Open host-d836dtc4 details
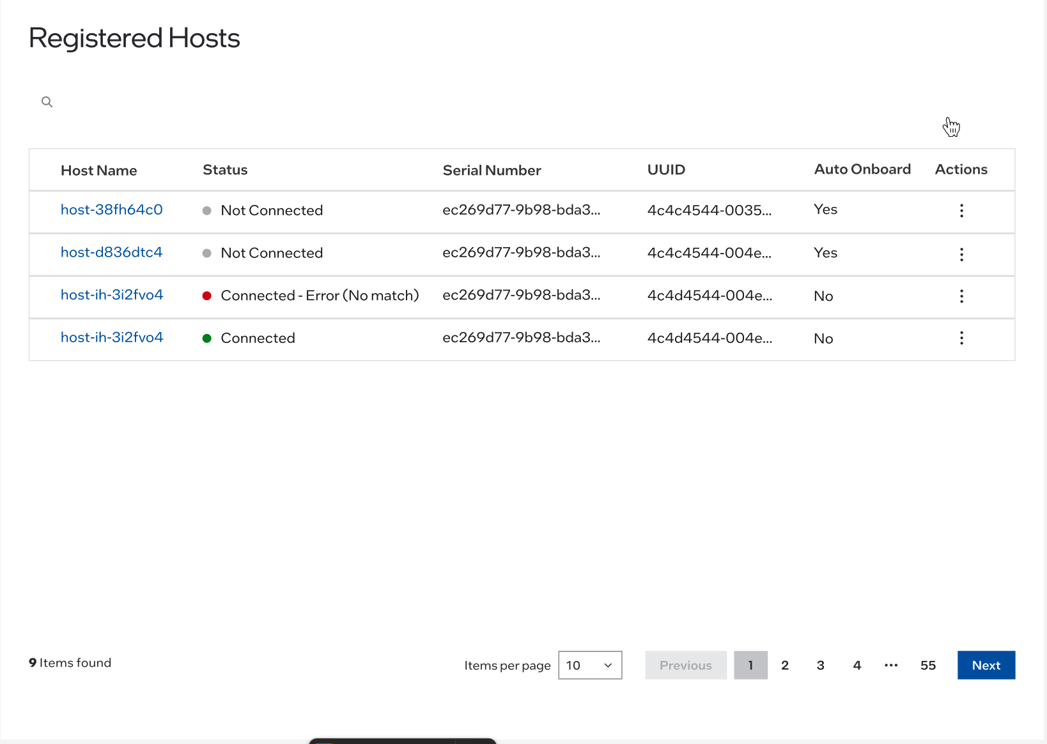This screenshot has height=744, width=1047. (x=111, y=252)
